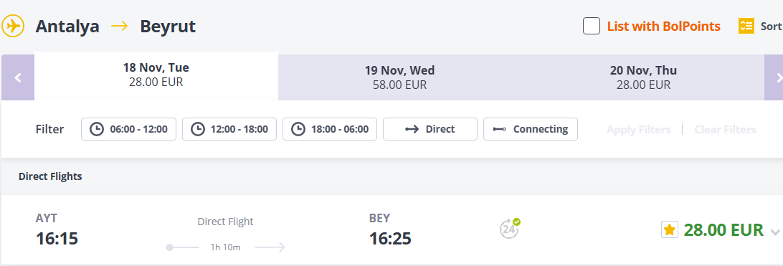
Task: Toggle the 12:00 - 18:00 time filter
Action: click(229, 129)
